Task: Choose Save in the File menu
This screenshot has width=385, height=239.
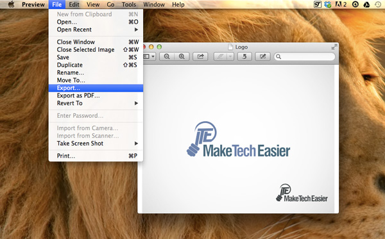Action: click(x=96, y=57)
